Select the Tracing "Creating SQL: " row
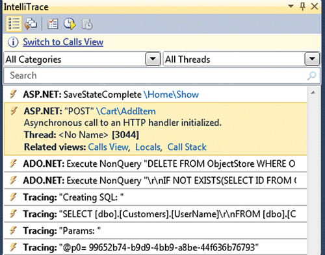325x255 pixels. [155, 197]
